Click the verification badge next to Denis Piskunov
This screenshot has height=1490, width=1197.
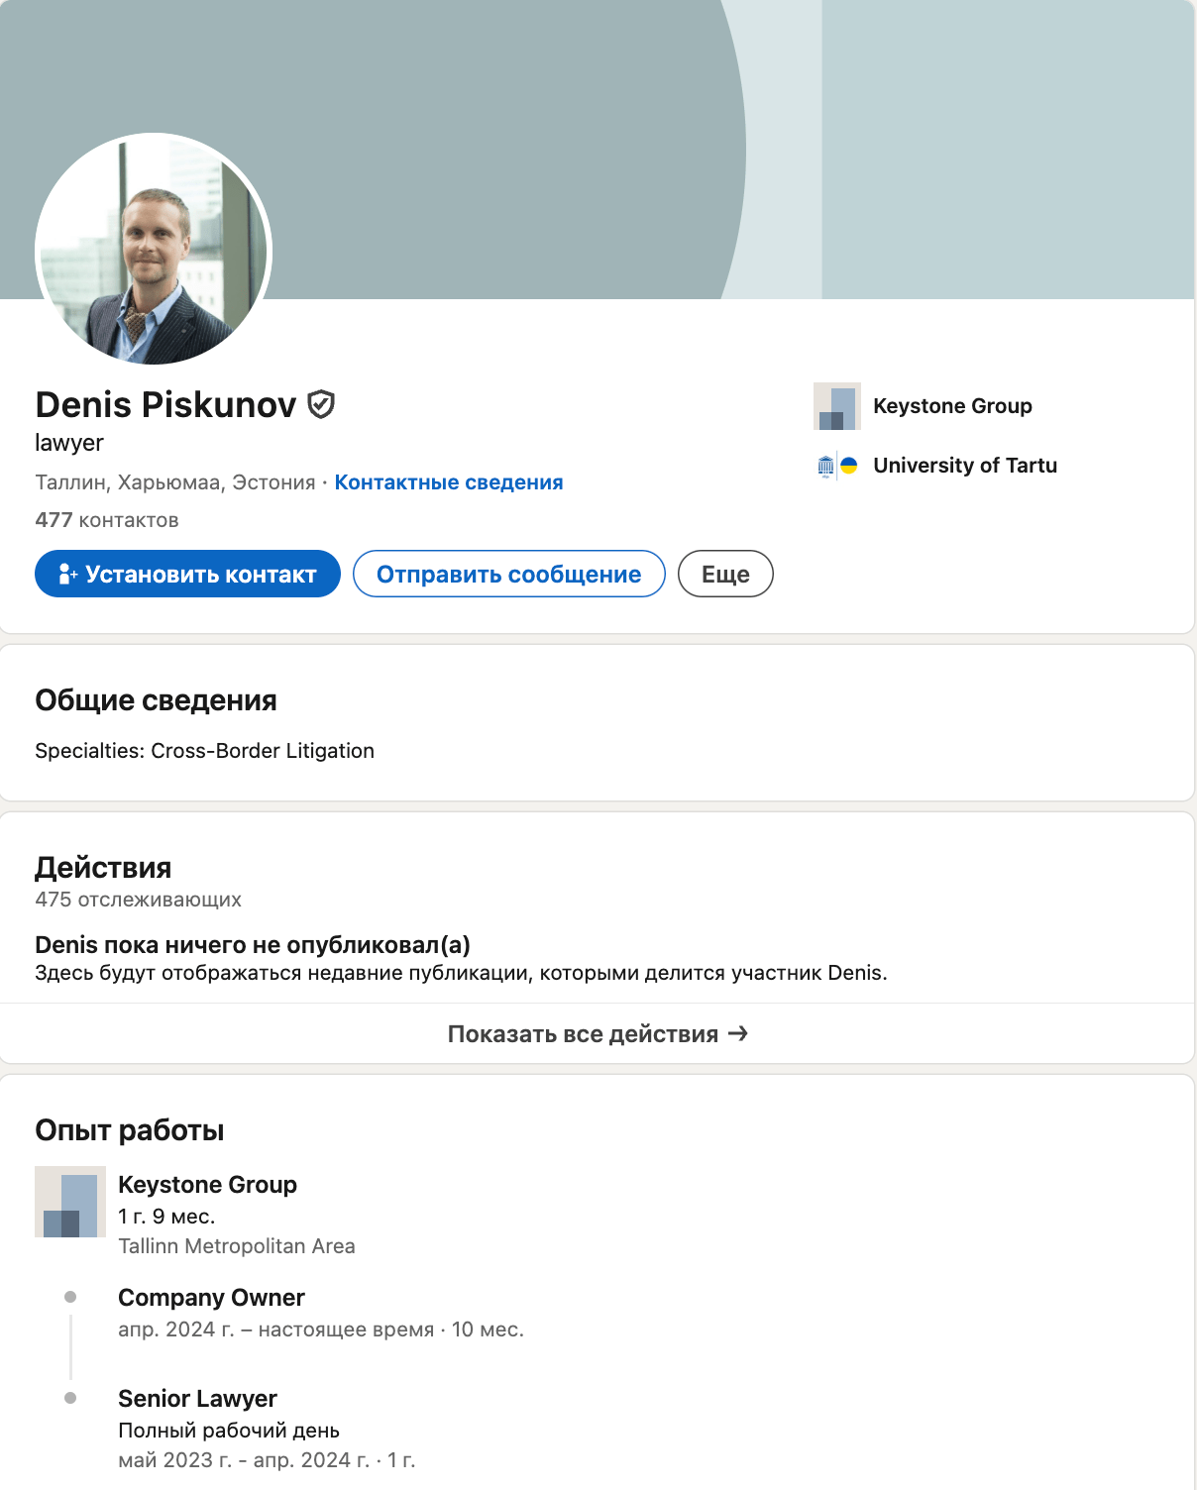tap(322, 404)
